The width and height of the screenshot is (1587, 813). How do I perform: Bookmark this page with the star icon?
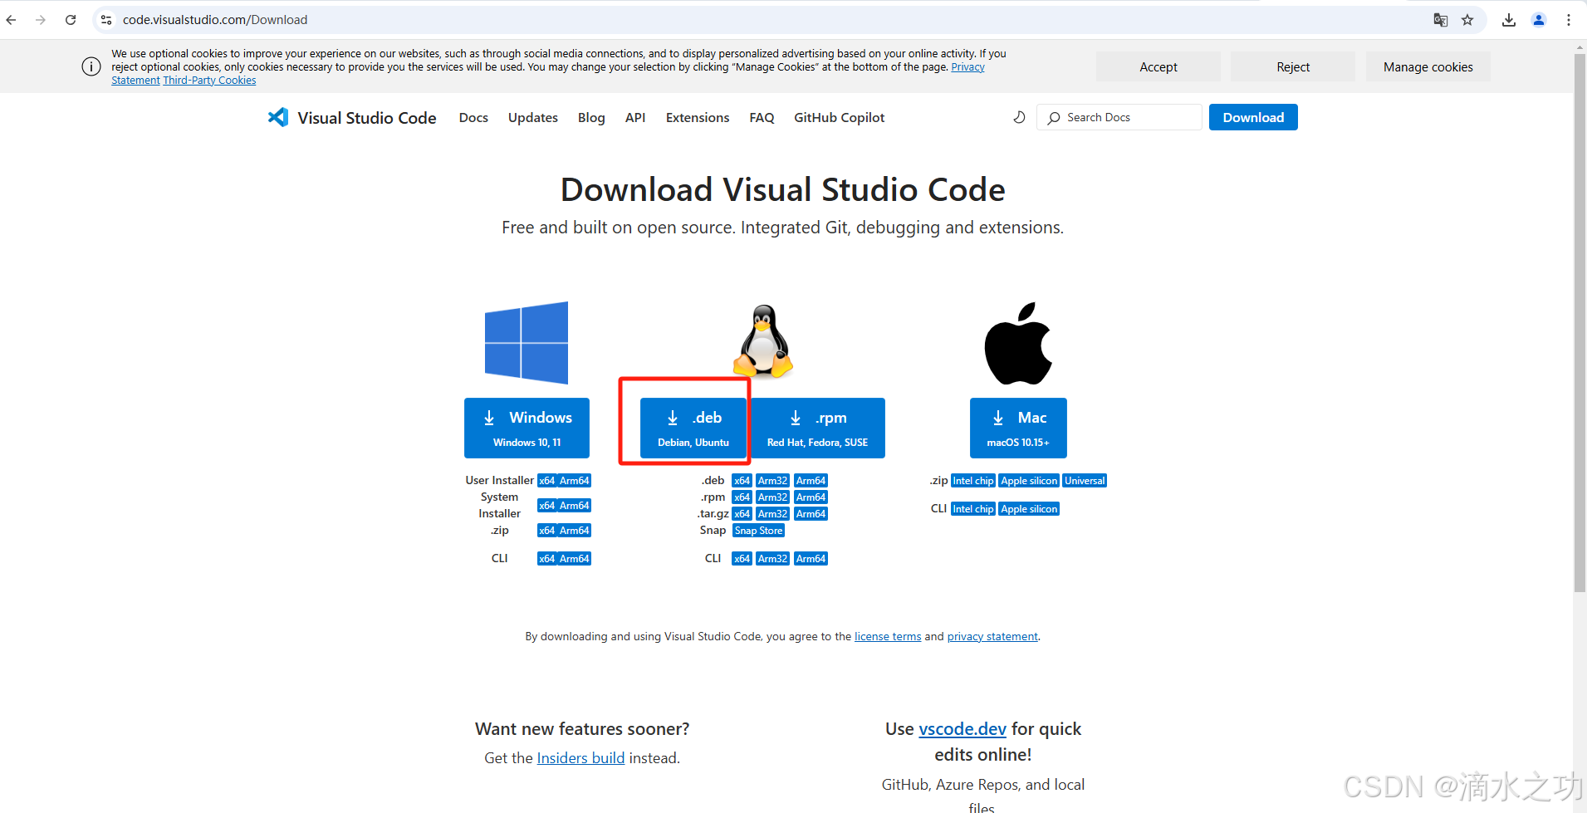click(x=1467, y=20)
